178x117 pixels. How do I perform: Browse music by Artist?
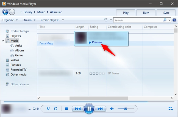pyautogui.click(x=16, y=46)
